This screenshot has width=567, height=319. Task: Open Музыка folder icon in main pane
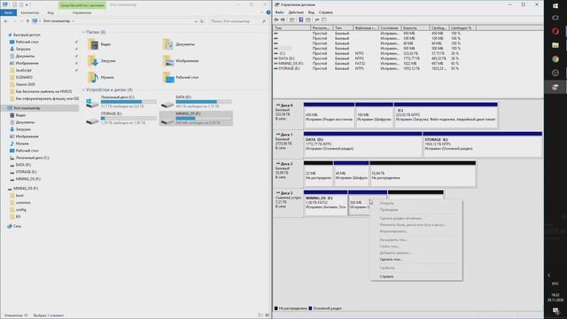tap(93, 77)
